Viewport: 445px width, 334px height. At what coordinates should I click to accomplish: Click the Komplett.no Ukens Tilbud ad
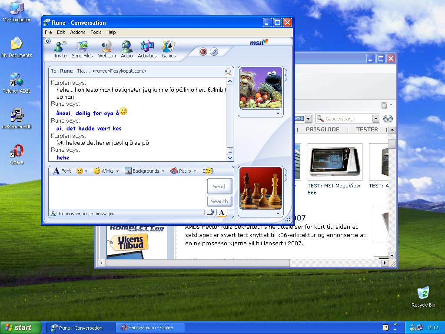tap(136, 242)
